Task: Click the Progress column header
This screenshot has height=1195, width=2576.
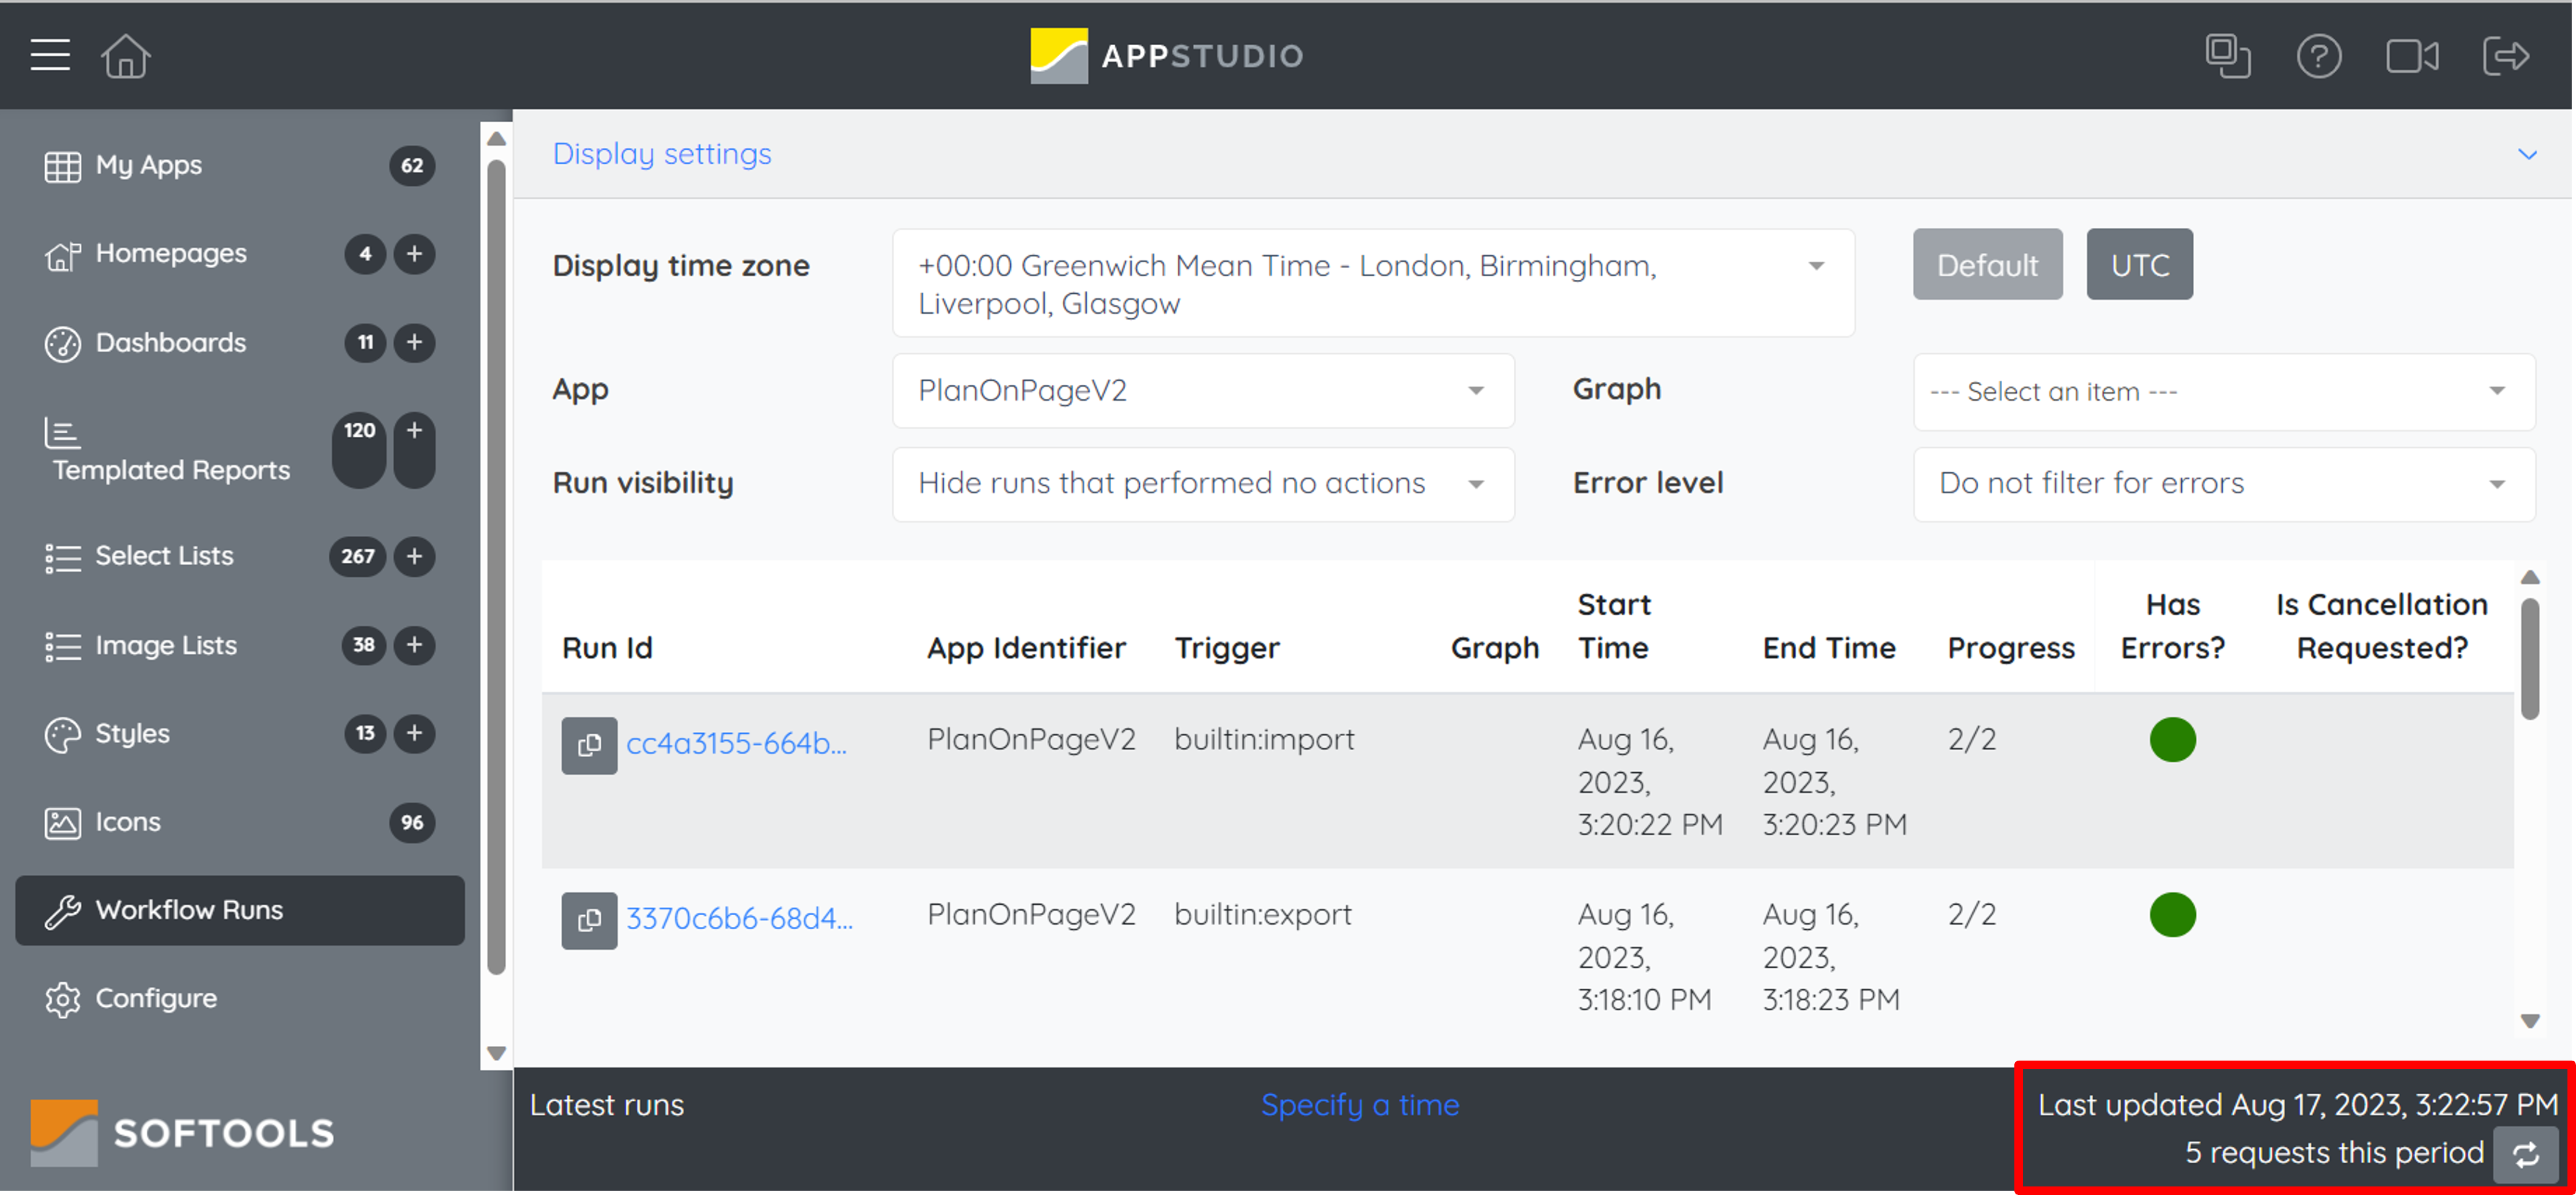Action: point(2010,648)
